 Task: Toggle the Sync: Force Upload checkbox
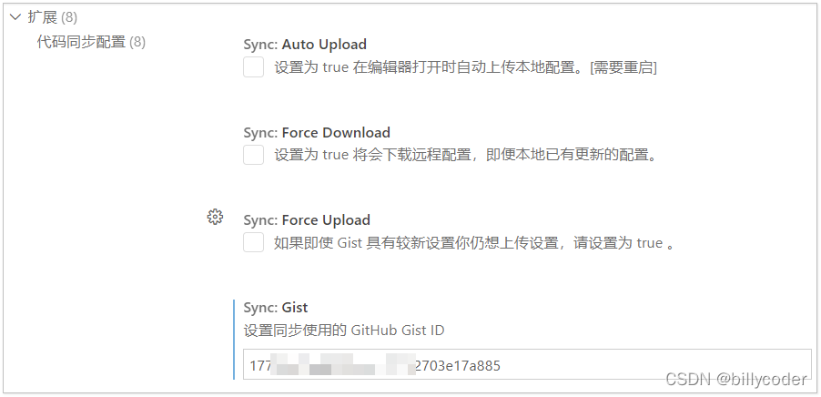(x=254, y=243)
